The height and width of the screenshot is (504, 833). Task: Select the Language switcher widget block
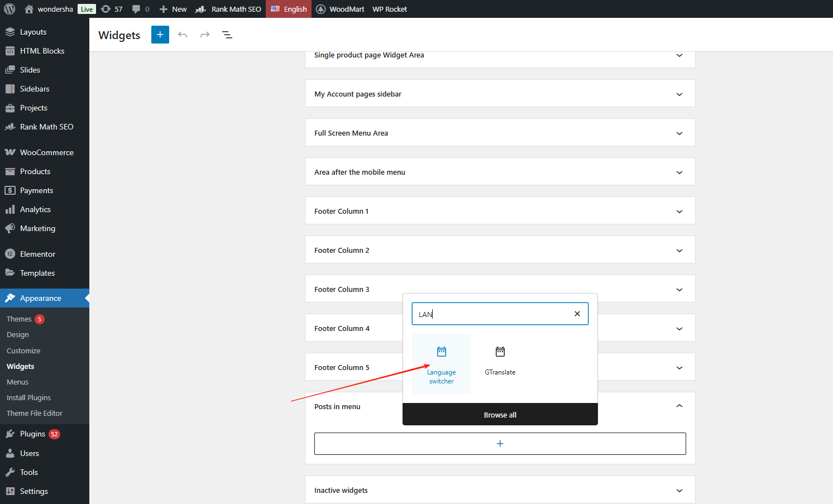[x=441, y=364]
